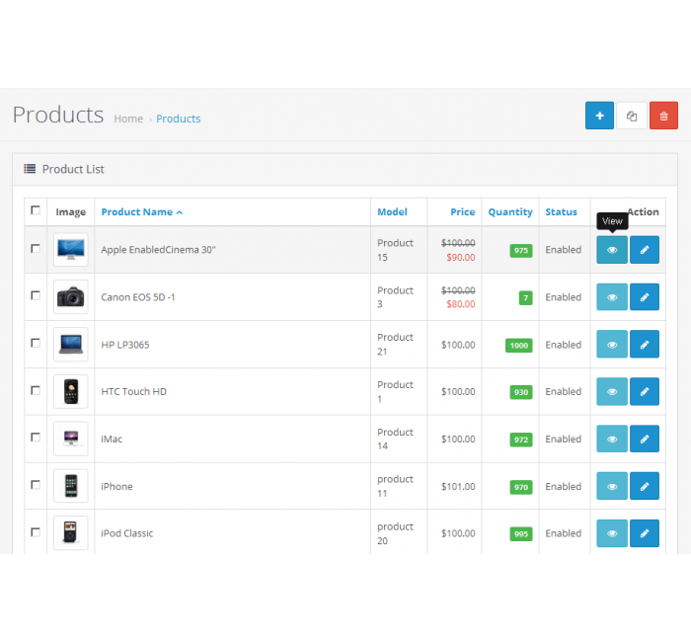Screen dimensions: 691x642
Task: Sort the table by Quantity
Action: coord(510,212)
